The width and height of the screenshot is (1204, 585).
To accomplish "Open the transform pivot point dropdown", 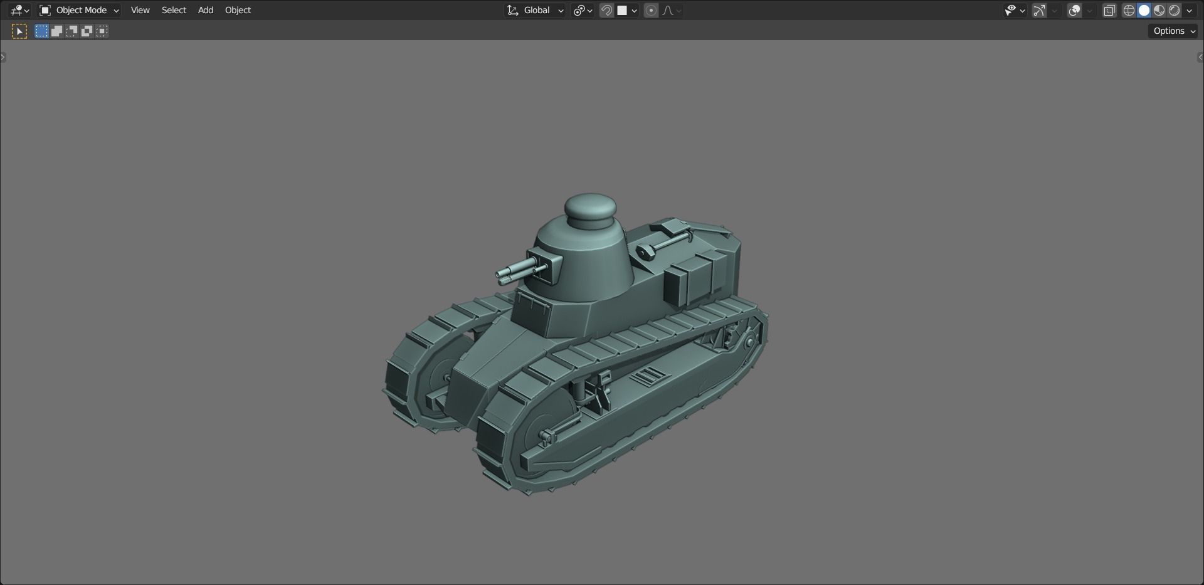I will [x=583, y=10].
